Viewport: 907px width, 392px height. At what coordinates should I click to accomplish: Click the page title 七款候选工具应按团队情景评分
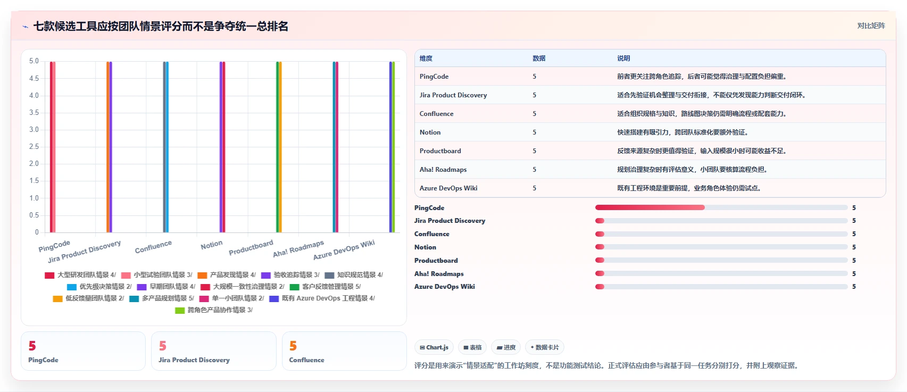[161, 27]
